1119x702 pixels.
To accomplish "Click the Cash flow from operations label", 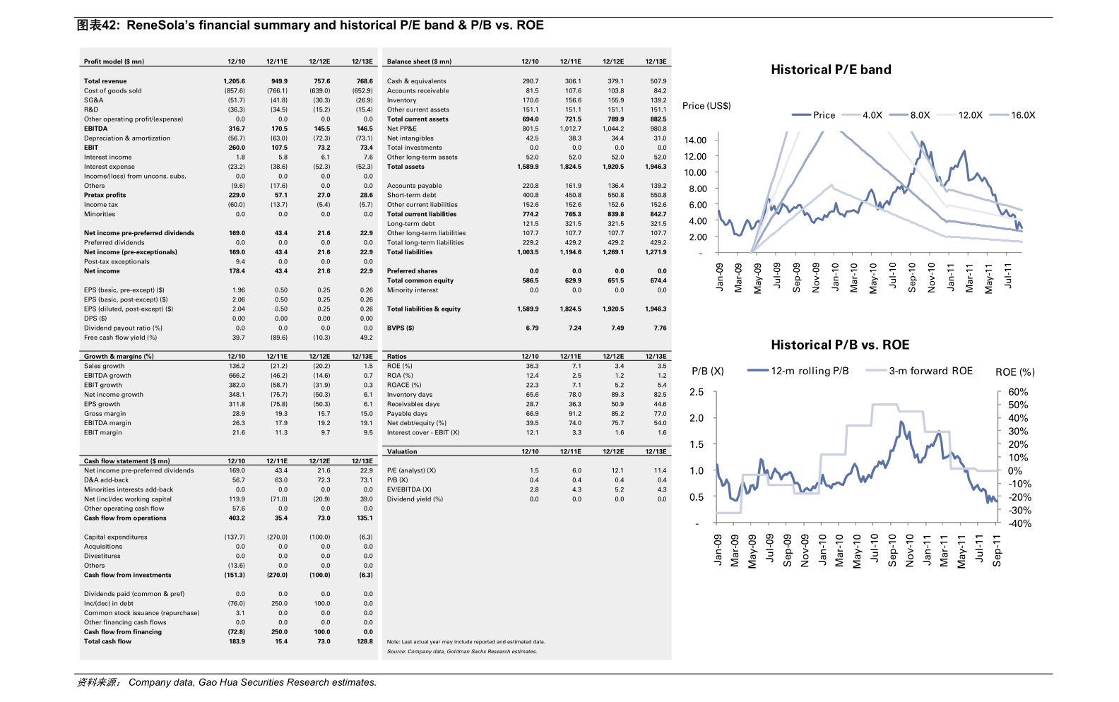I will coord(125,518).
